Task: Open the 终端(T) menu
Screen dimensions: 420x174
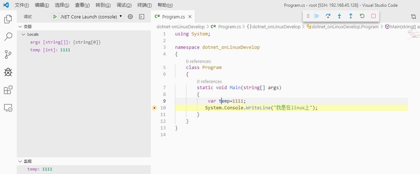Action: click(x=144, y=5)
